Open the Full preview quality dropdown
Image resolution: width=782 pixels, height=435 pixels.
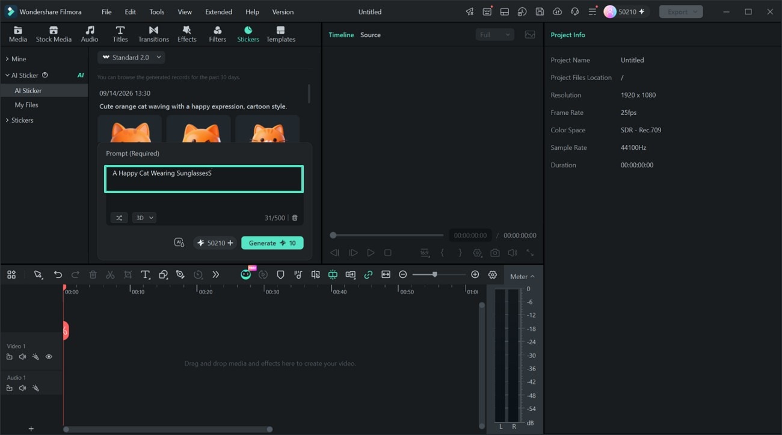(x=494, y=35)
